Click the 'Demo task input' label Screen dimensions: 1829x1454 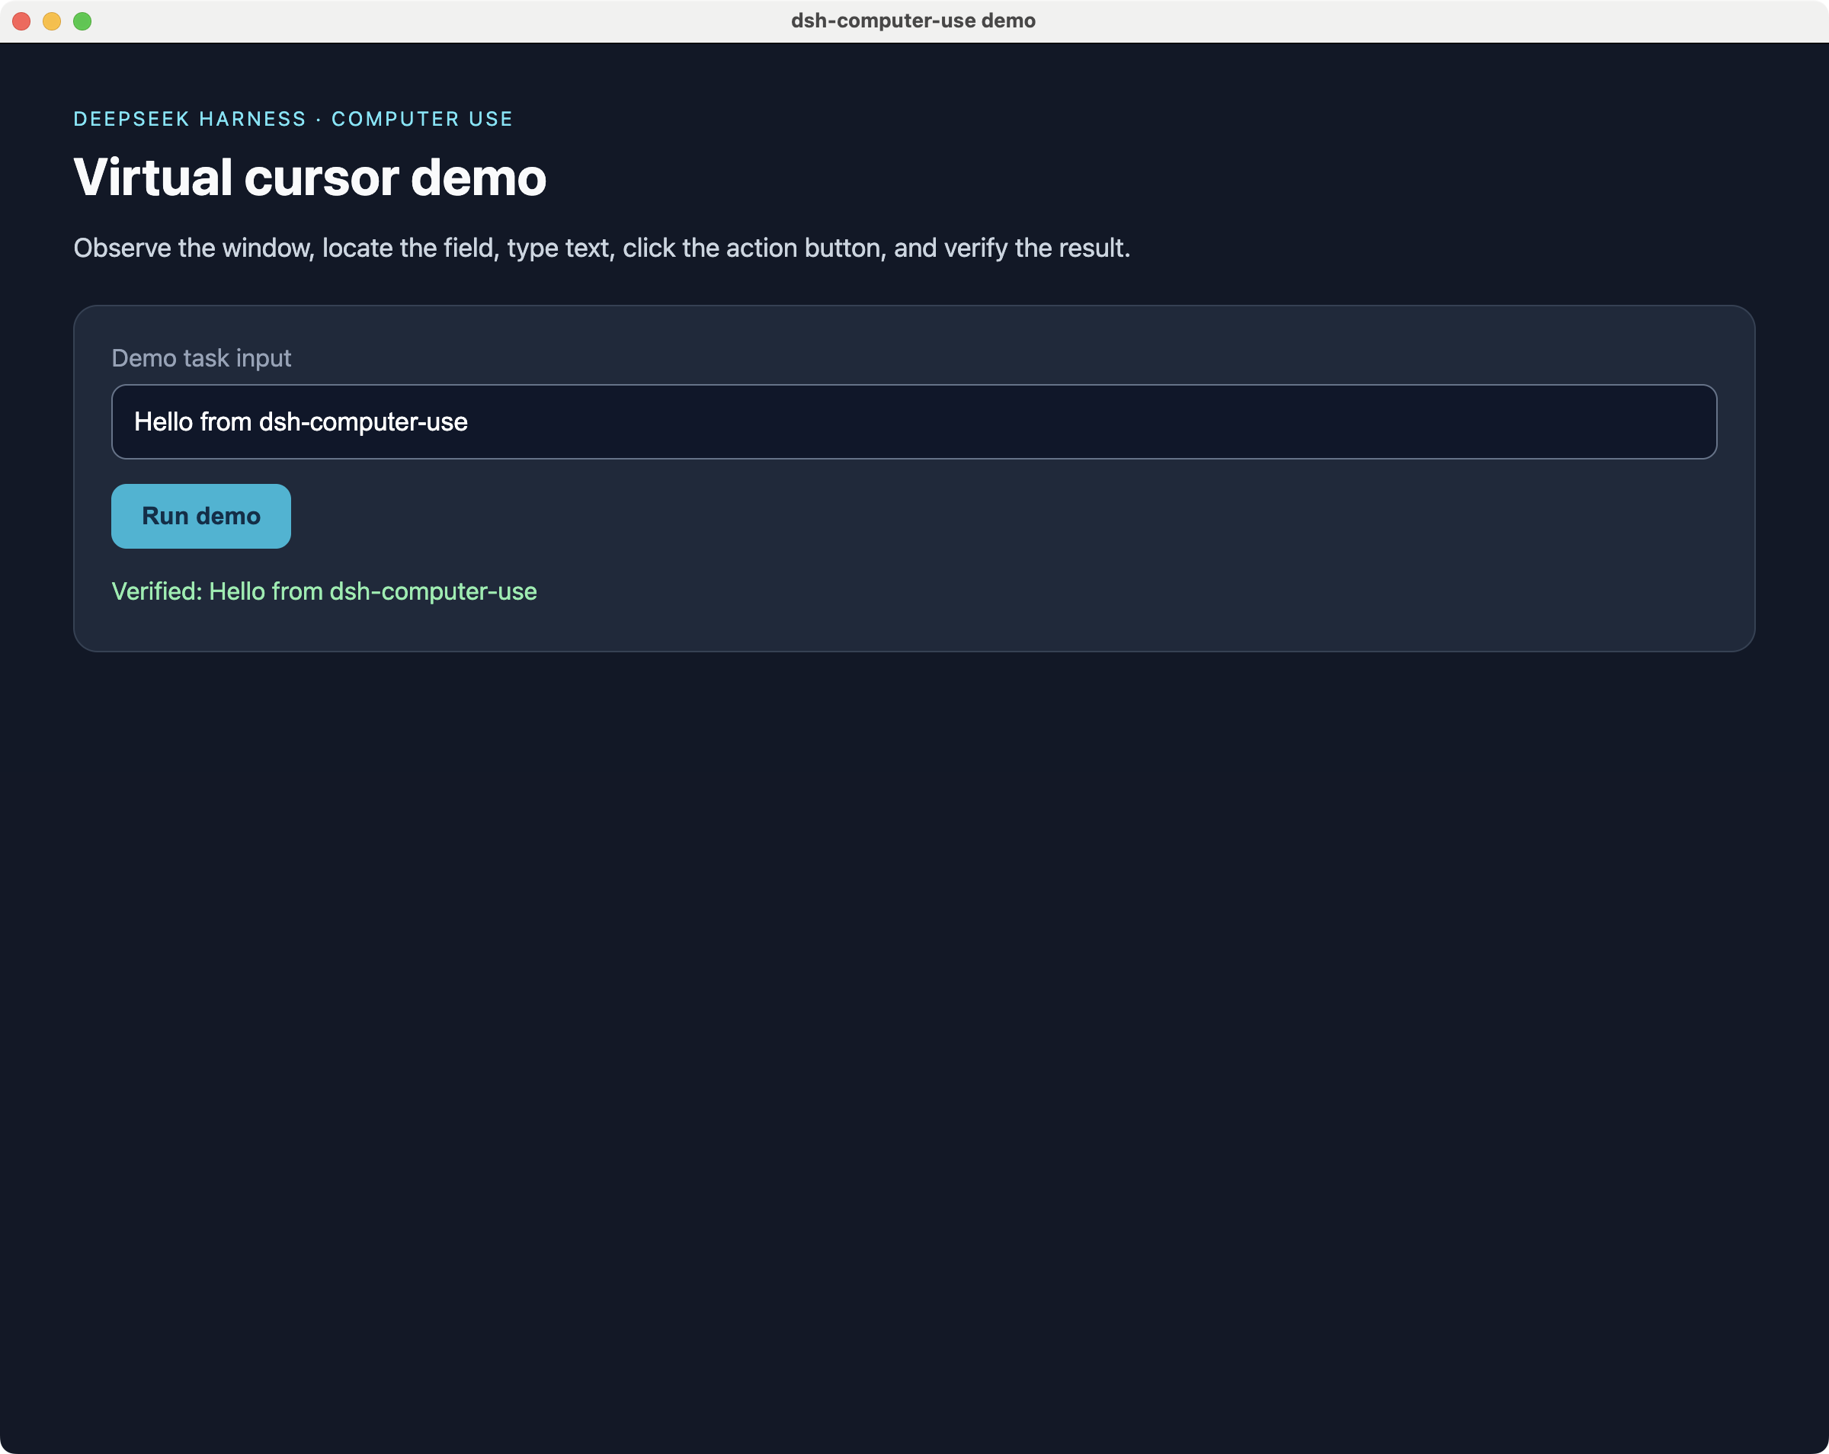coord(201,358)
